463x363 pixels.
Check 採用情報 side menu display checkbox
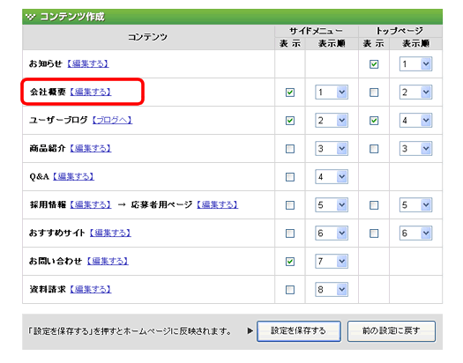coord(290,205)
